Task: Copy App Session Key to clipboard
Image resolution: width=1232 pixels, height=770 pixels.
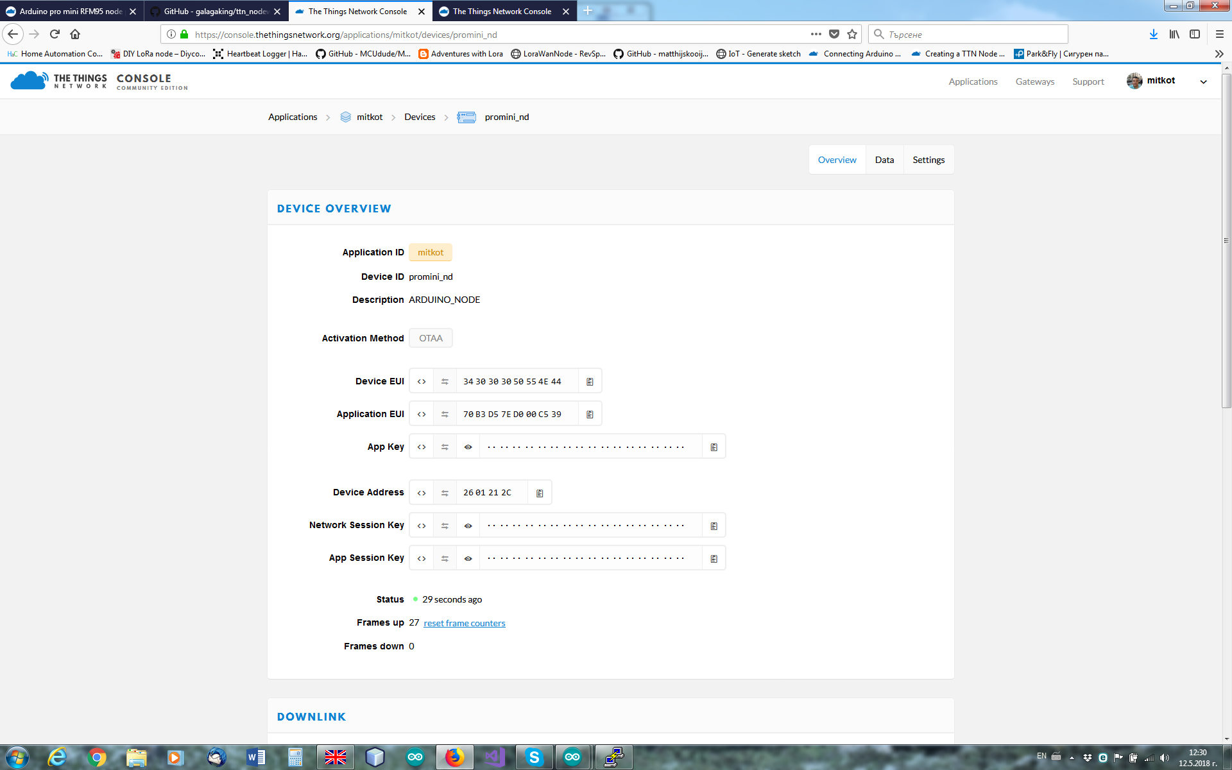Action: 714,558
